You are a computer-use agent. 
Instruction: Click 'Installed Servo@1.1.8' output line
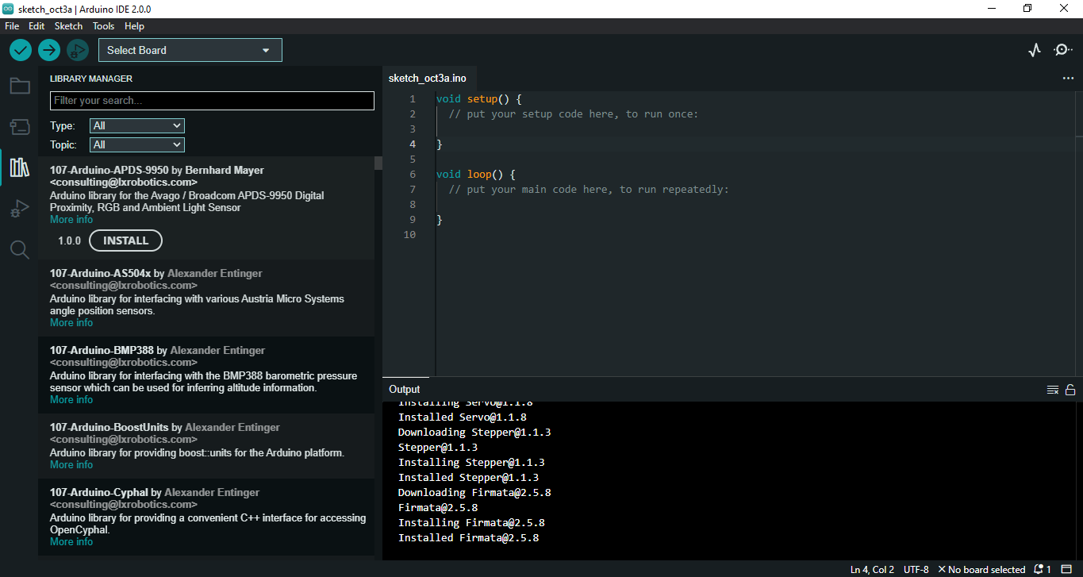click(462, 417)
